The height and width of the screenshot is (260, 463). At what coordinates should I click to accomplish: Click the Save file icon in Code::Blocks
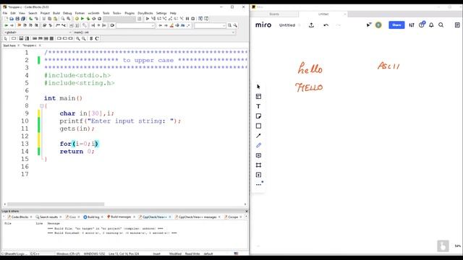click(17, 19)
